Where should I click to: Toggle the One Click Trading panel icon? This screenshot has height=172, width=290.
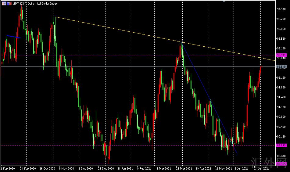(x=9, y=3)
